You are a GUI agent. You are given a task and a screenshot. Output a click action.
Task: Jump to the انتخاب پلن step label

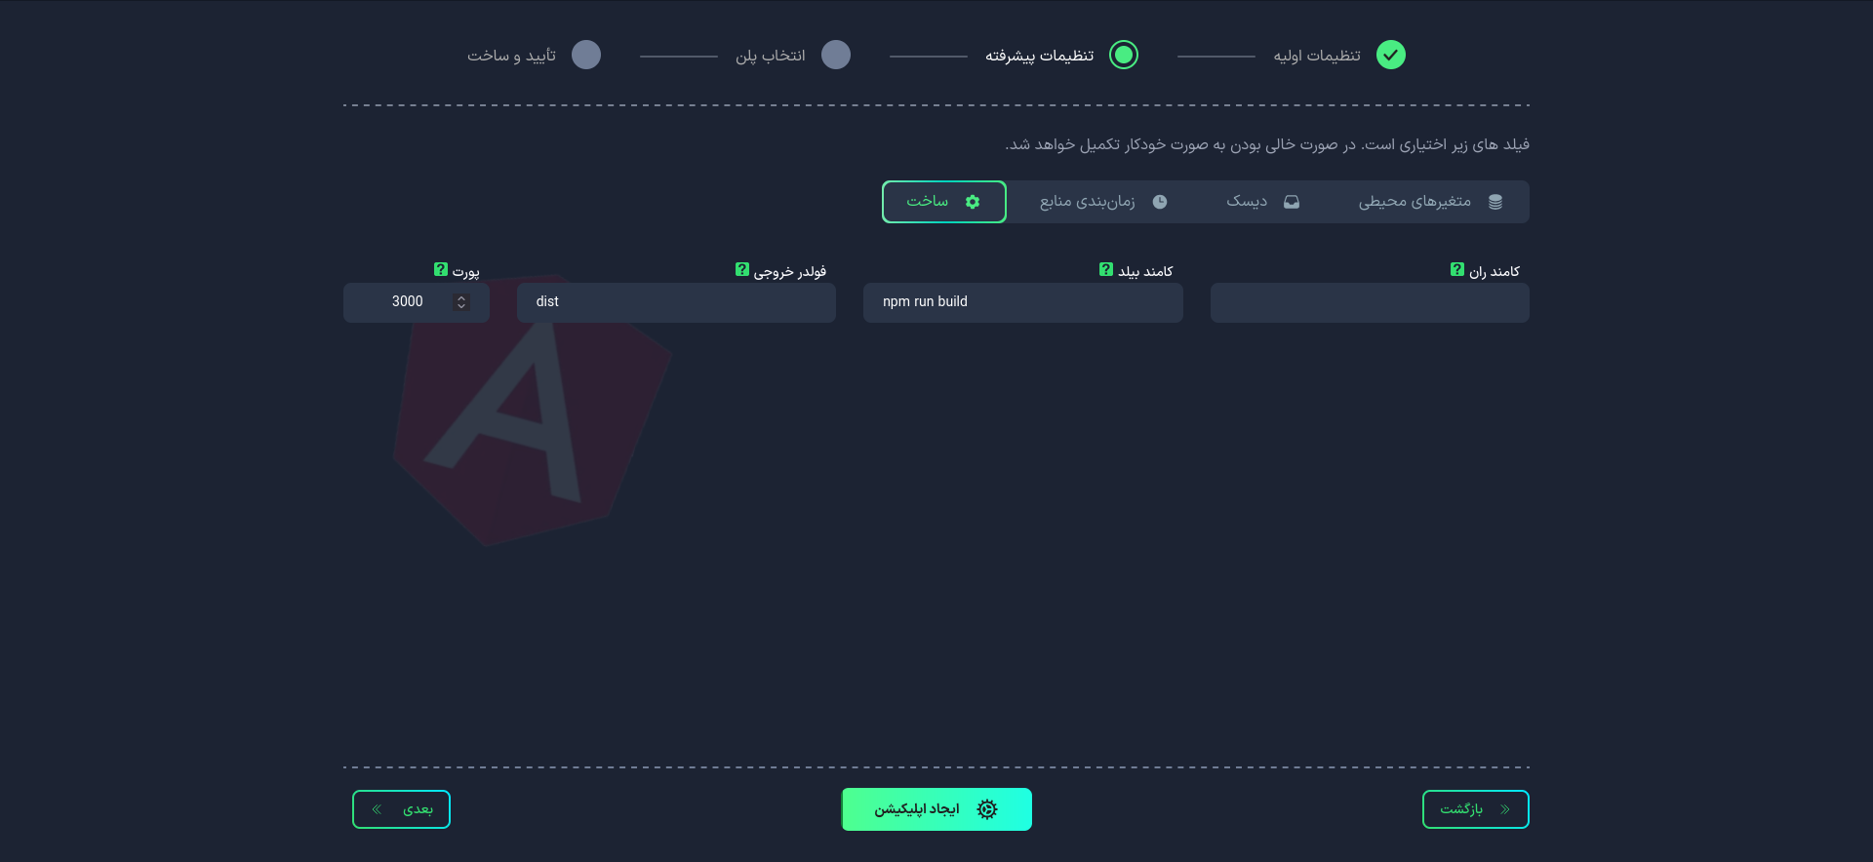coord(771,56)
